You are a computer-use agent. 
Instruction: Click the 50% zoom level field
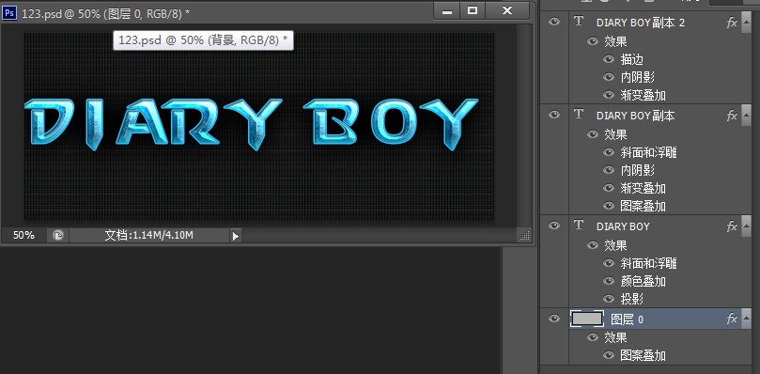pyautogui.click(x=23, y=235)
